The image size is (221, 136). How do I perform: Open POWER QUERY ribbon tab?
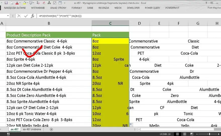pos(152,8)
